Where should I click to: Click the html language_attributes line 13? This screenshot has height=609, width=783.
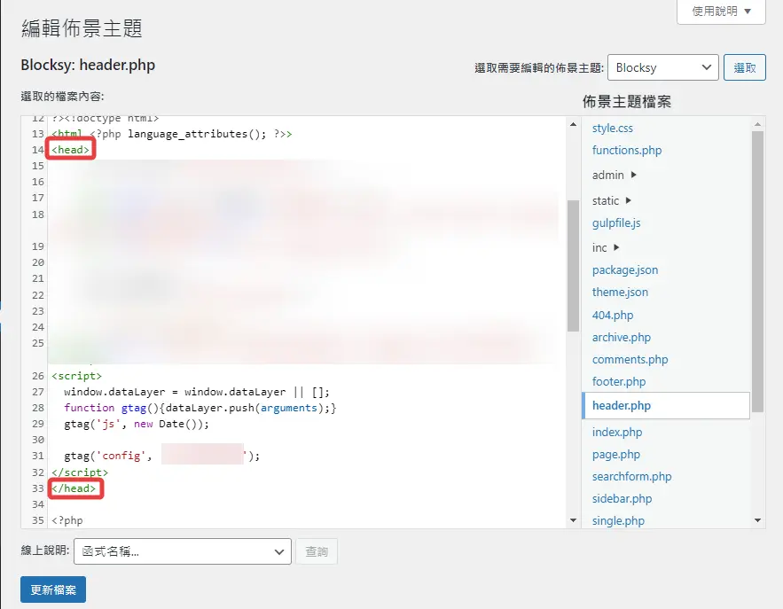click(172, 134)
